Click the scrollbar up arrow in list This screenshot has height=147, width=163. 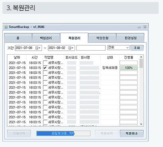pos(141,57)
